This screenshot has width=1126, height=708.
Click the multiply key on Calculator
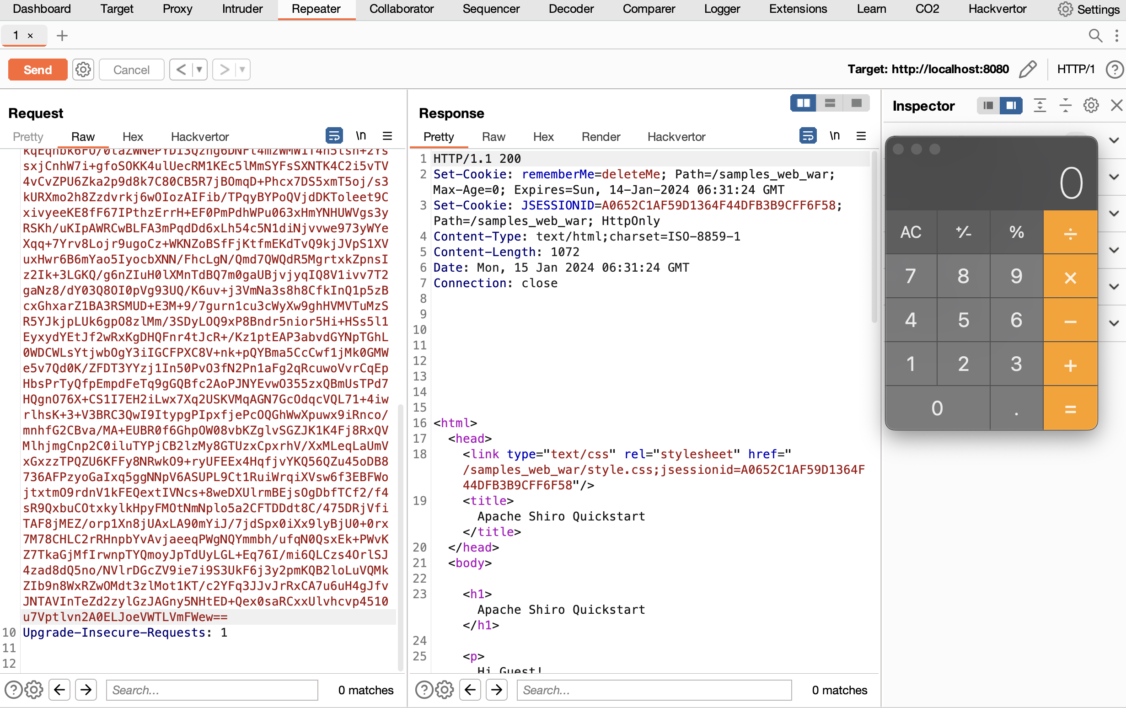(1070, 276)
